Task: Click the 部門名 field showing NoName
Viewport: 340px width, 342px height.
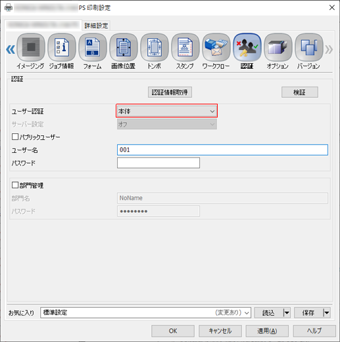Action: coord(222,198)
